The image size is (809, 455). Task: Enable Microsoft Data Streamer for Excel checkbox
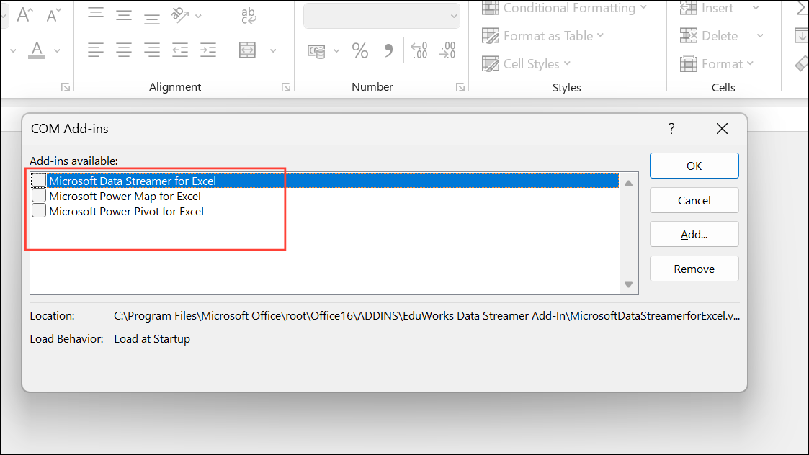(39, 181)
